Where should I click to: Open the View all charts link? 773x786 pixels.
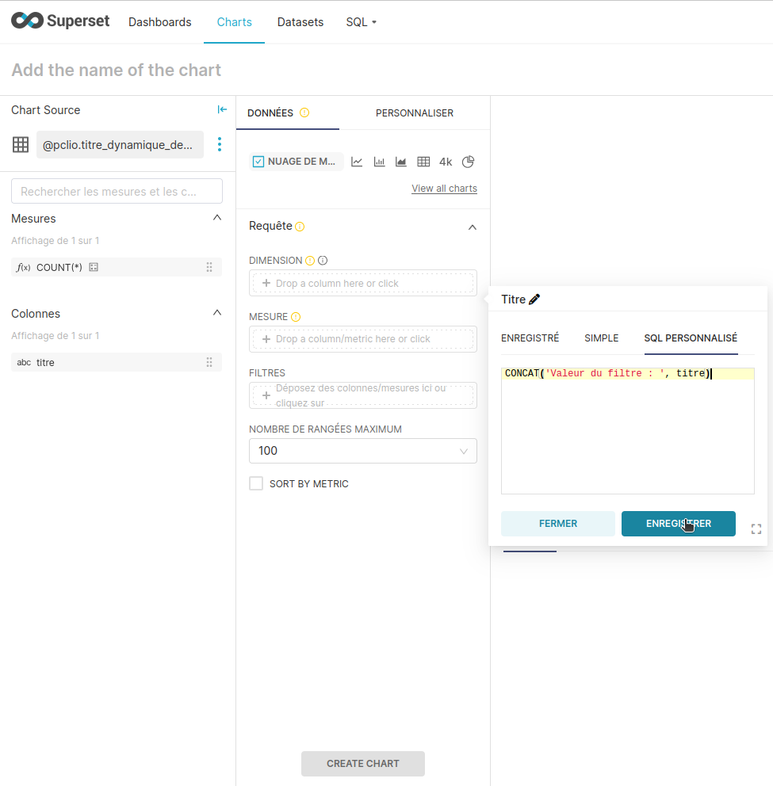444,189
